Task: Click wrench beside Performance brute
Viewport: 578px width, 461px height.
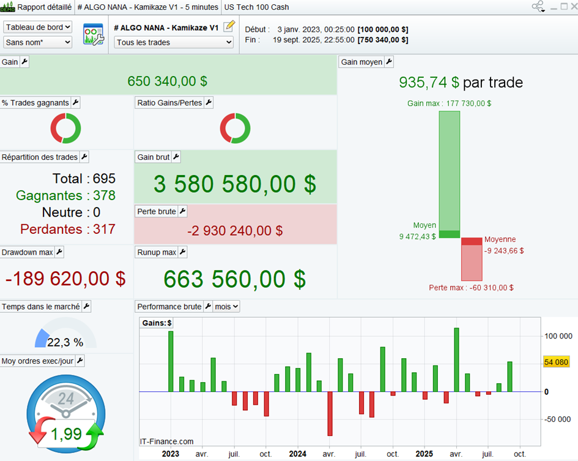Action: coord(208,306)
